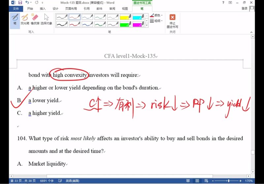Sign in via the 登录 link
Viewport: 264px width, 184px height.
click(x=245, y=9)
